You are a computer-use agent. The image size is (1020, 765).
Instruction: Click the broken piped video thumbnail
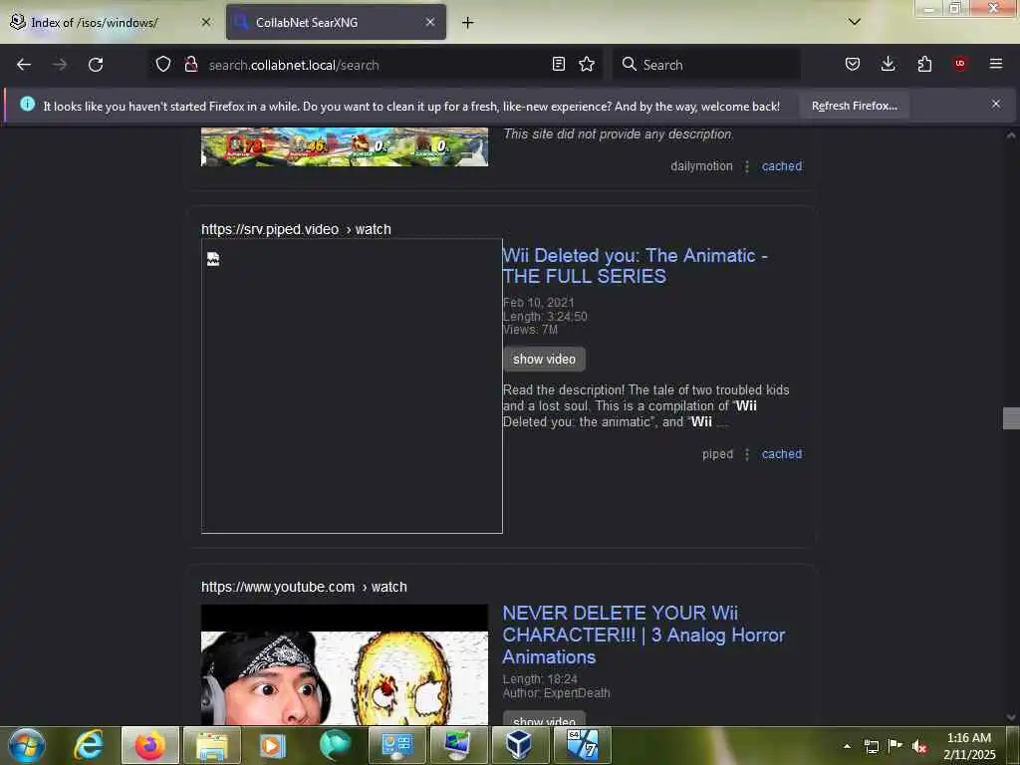[352, 385]
